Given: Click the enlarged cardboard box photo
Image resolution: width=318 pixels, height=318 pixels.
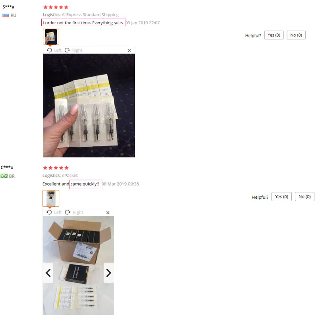Looking at the screenshot, I should point(78,266).
